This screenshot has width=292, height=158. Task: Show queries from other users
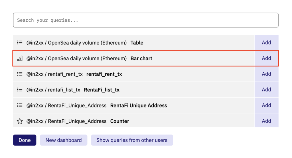[x=132, y=140]
